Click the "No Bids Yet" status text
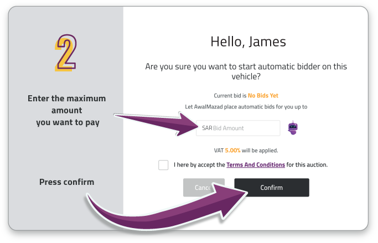The width and height of the screenshot is (378, 243). click(263, 96)
